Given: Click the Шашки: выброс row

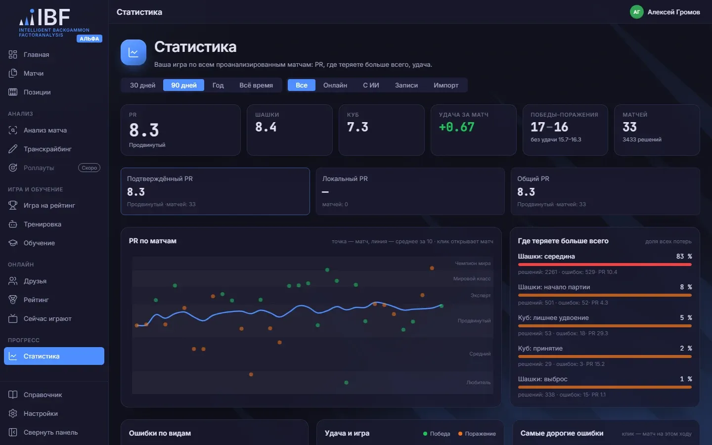Looking at the screenshot, I should click(x=605, y=386).
